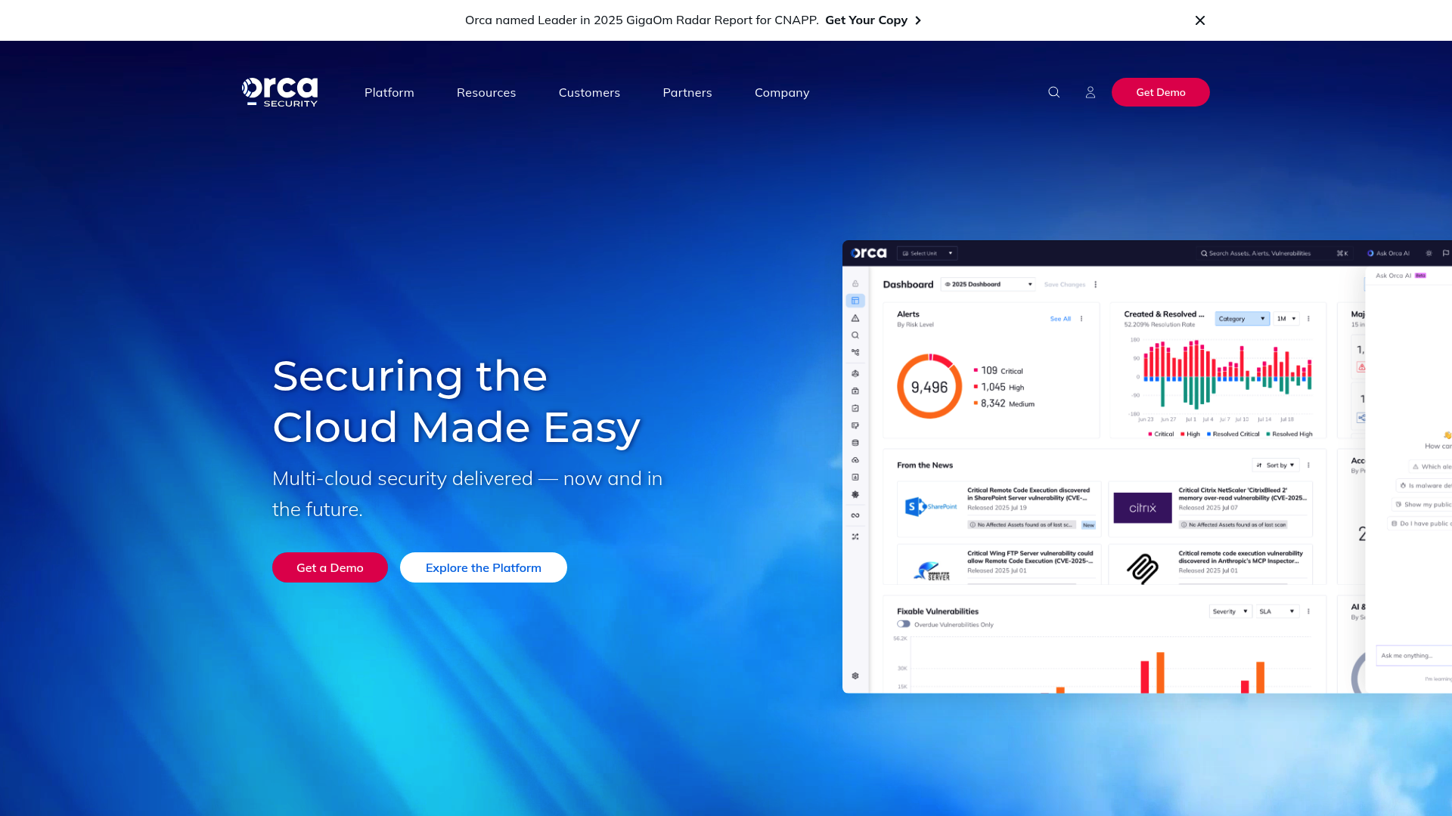Click the dashboard preview's cloud upload sidebar icon
Viewport: 1452px width, 816px height.
[x=855, y=460]
